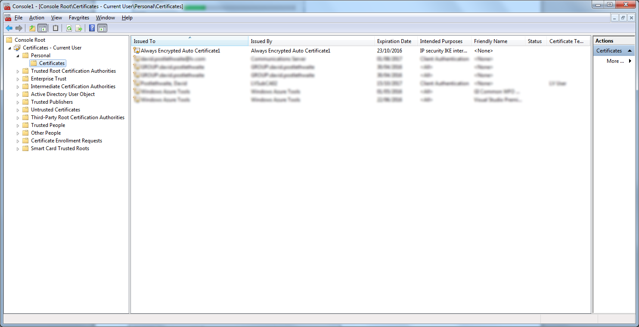Click the Untrusted Certificates folder icon
Viewport: 639px width, 327px height.
(25, 110)
